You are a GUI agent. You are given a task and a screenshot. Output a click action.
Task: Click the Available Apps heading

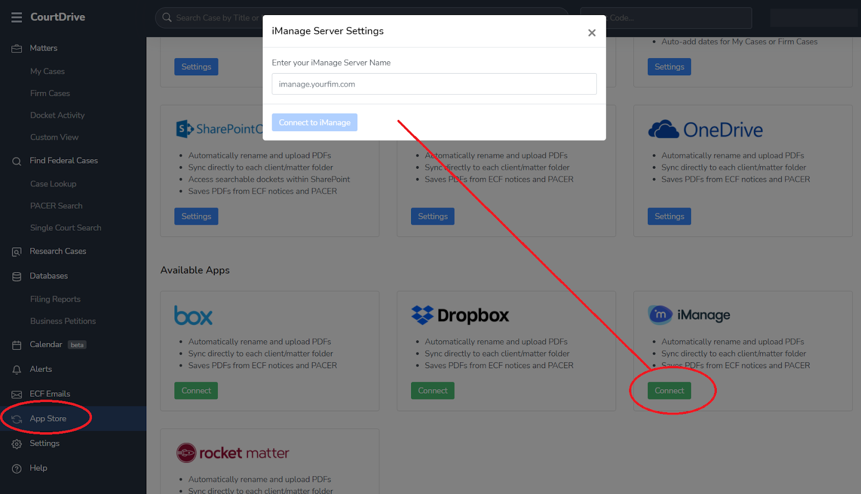(195, 270)
